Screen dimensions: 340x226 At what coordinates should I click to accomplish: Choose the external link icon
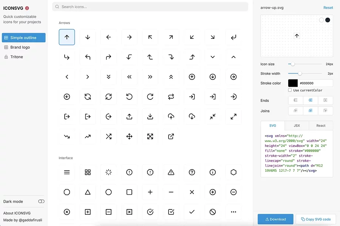click(x=171, y=136)
